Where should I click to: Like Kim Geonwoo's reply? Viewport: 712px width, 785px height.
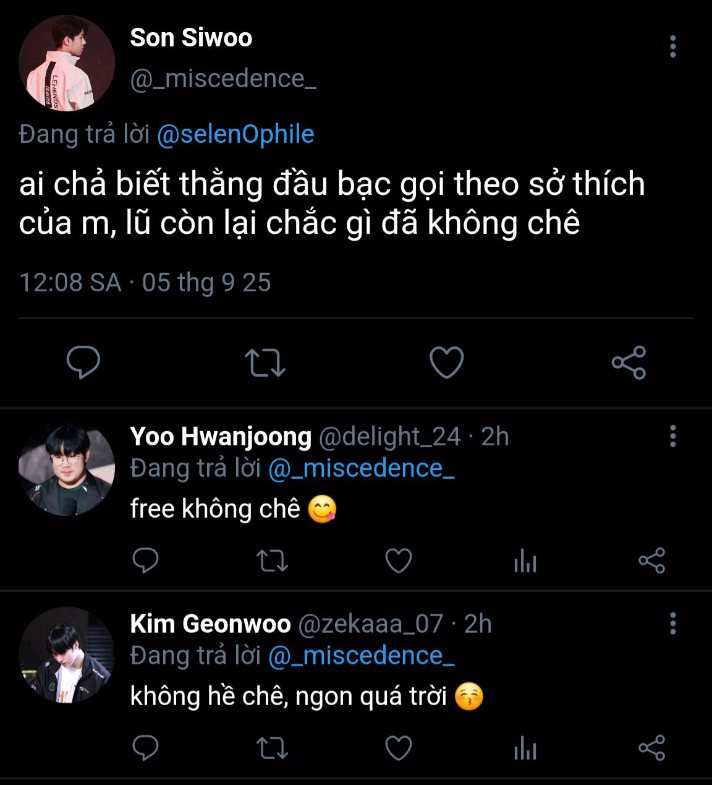click(x=399, y=749)
